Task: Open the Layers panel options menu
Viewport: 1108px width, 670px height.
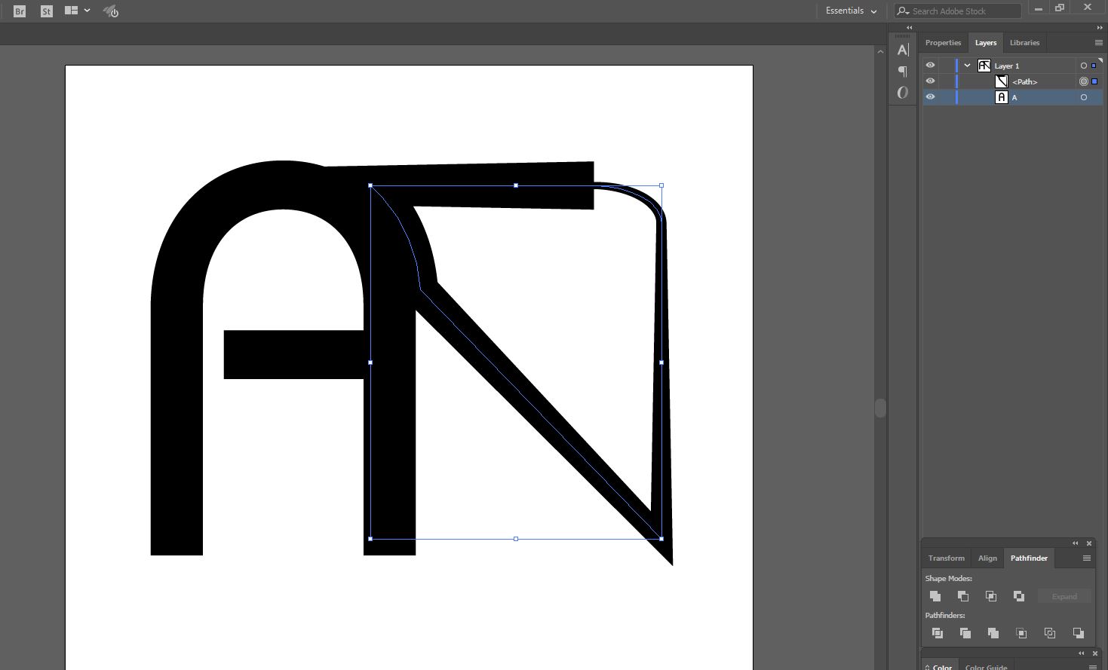Action: coord(1098,43)
